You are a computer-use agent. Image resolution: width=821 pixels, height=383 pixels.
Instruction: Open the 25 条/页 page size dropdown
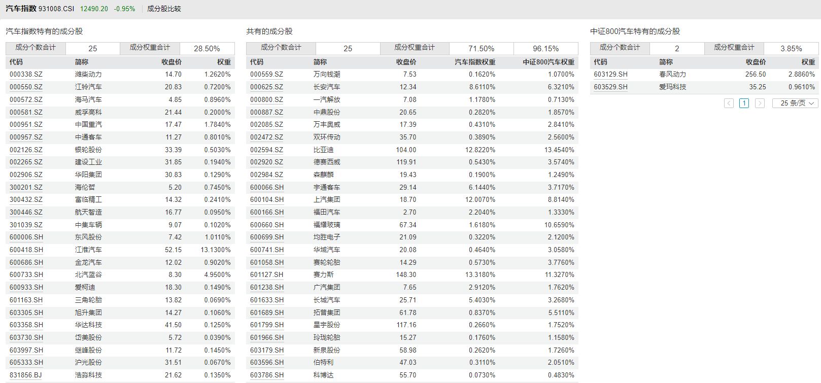[x=795, y=103]
